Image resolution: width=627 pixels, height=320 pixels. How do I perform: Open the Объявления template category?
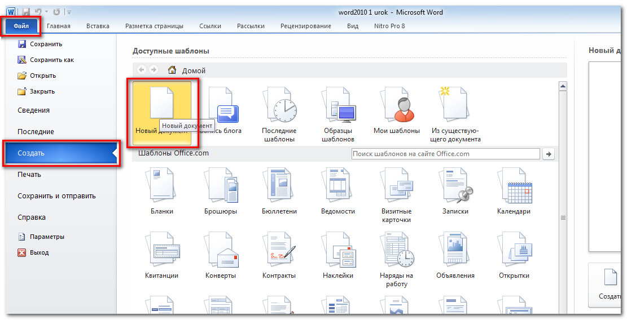click(x=455, y=256)
